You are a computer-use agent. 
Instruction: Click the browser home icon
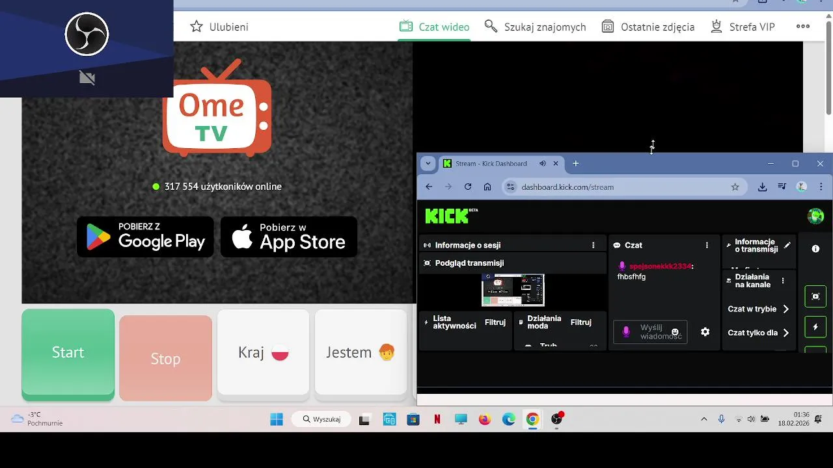(x=487, y=187)
